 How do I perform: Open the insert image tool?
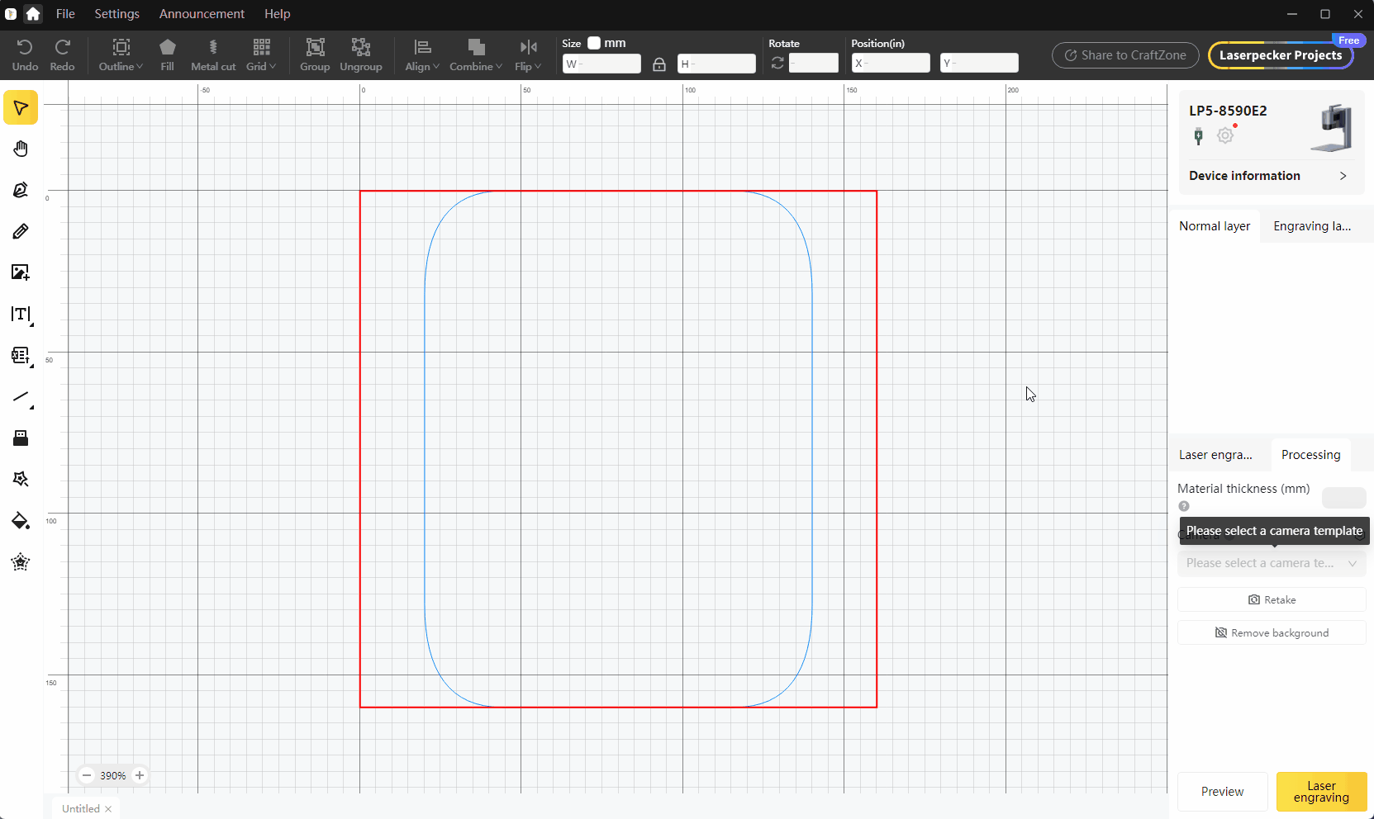tap(21, 272)
